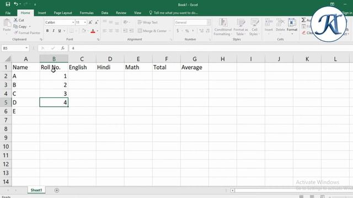Click cell containing Average

[195, 67]
